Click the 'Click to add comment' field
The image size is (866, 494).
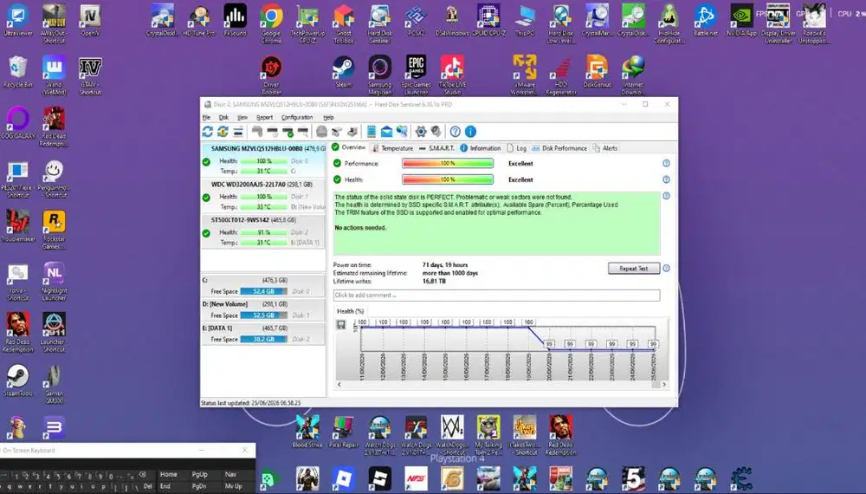[496, 295]
